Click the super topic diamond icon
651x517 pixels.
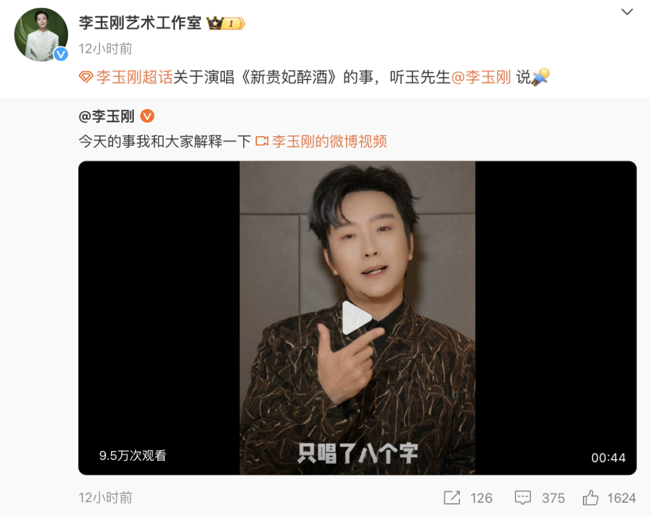click(x=86, y=77)
